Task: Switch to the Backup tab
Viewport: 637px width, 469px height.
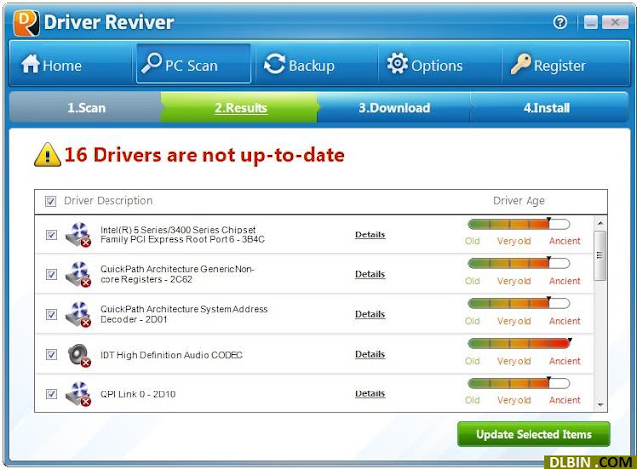Action: click(316, 65)
